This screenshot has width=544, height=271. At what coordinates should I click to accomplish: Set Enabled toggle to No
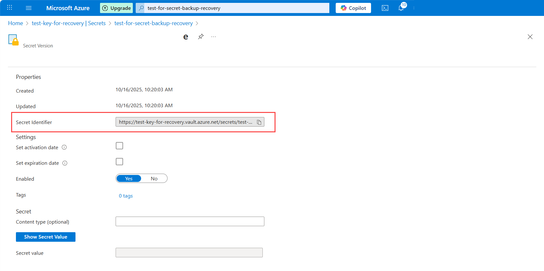click(x=154, y=178)
